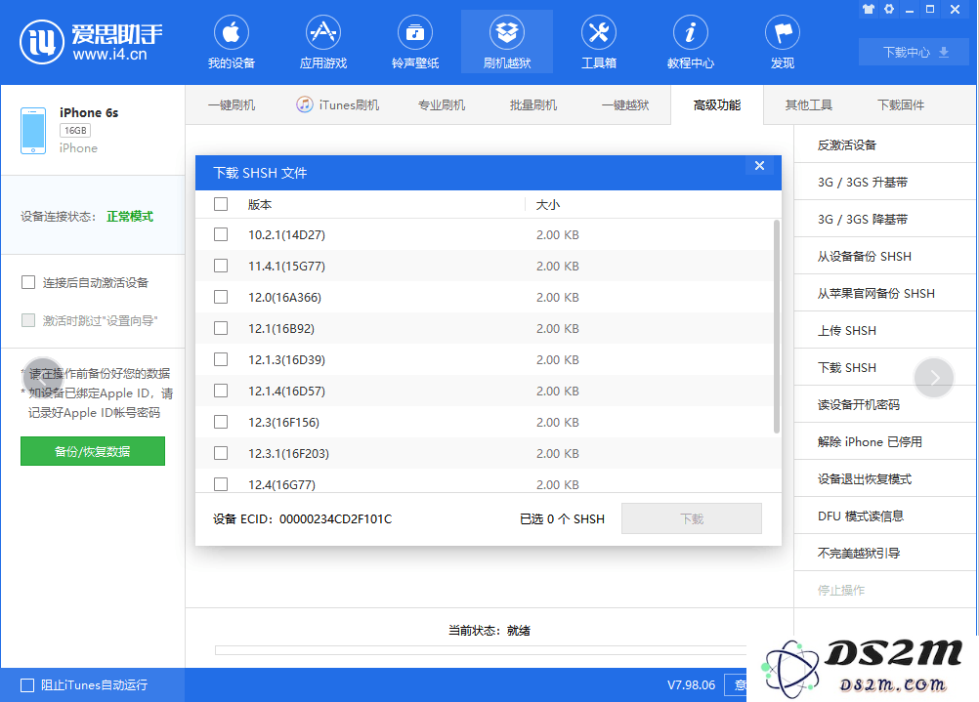Click the i4 爱思助手 logo
The height and width of the screenshot is (702, 979).
click(x=91, y=42)
